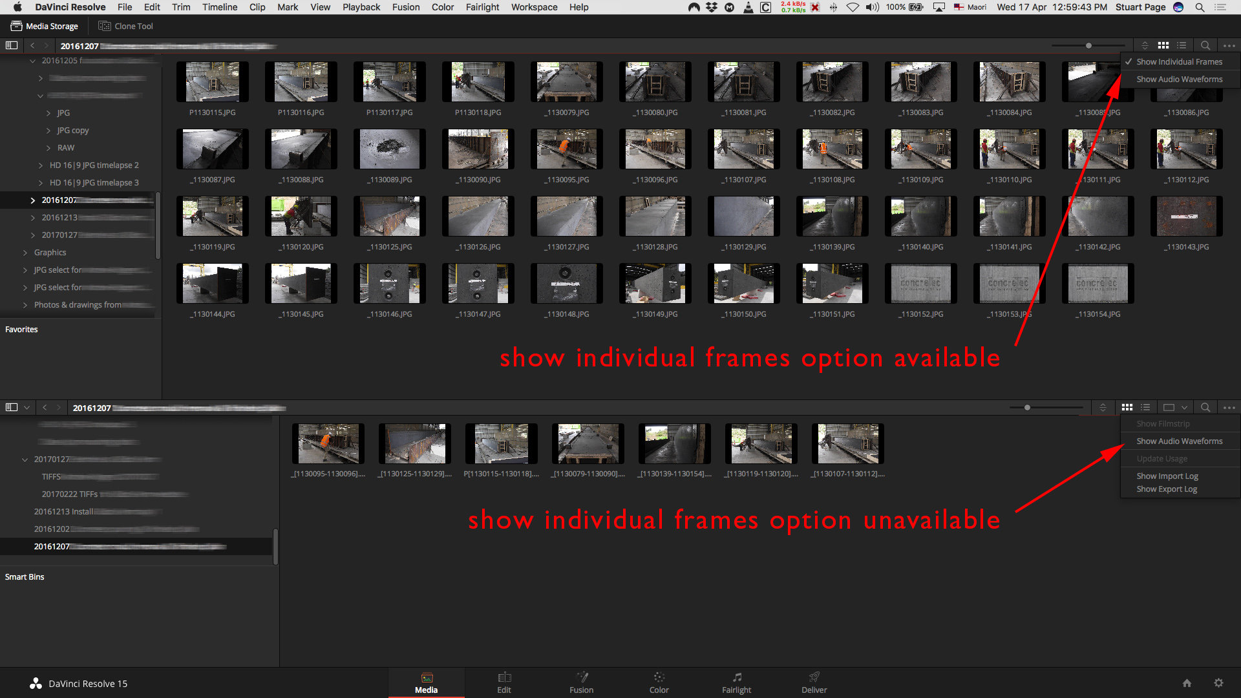Viewport: 1241px width, 698px height.
Task: Toggle Show Individual Frames option
Action: (x=1179, y=61)
